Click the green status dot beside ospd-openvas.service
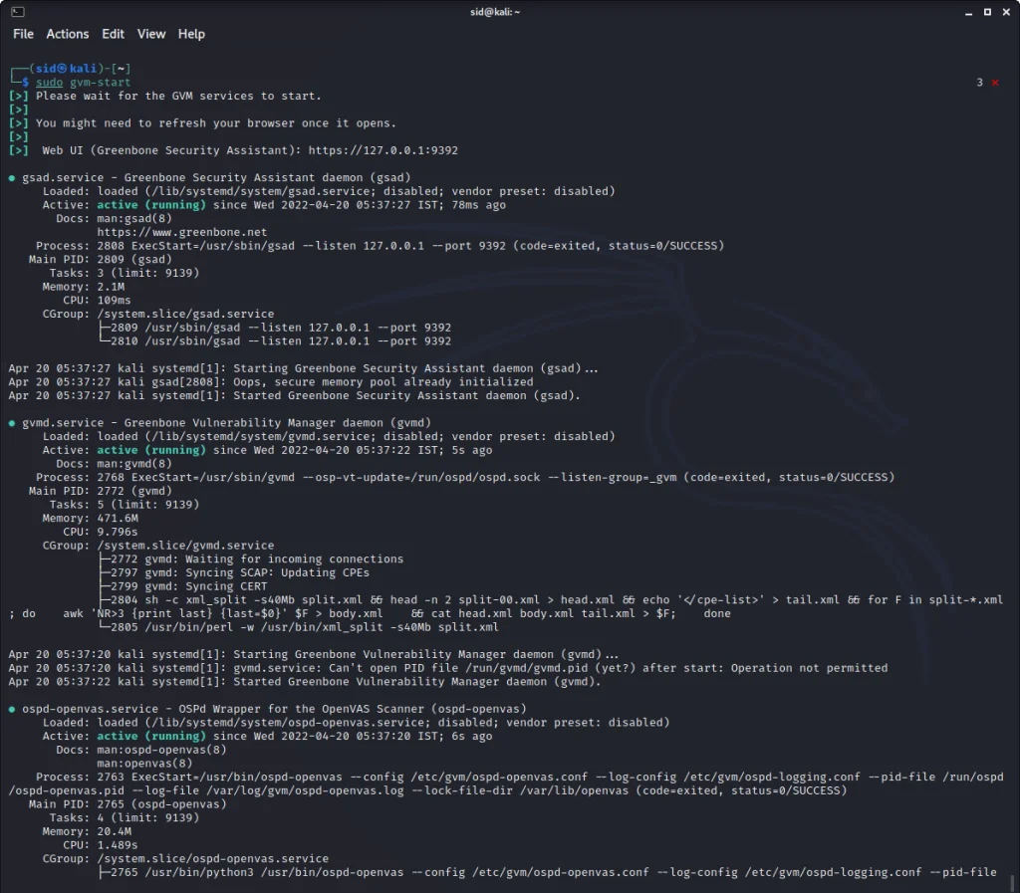 click(x=10, y=708)
